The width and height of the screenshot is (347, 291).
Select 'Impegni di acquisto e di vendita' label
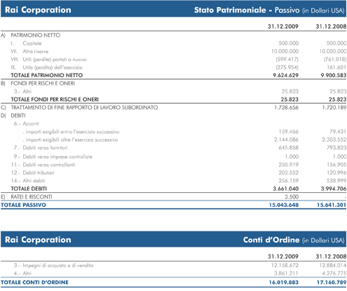pyautogui.click(x=58, y=266)
